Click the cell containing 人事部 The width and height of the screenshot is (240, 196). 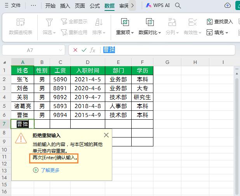pos(118,106)
